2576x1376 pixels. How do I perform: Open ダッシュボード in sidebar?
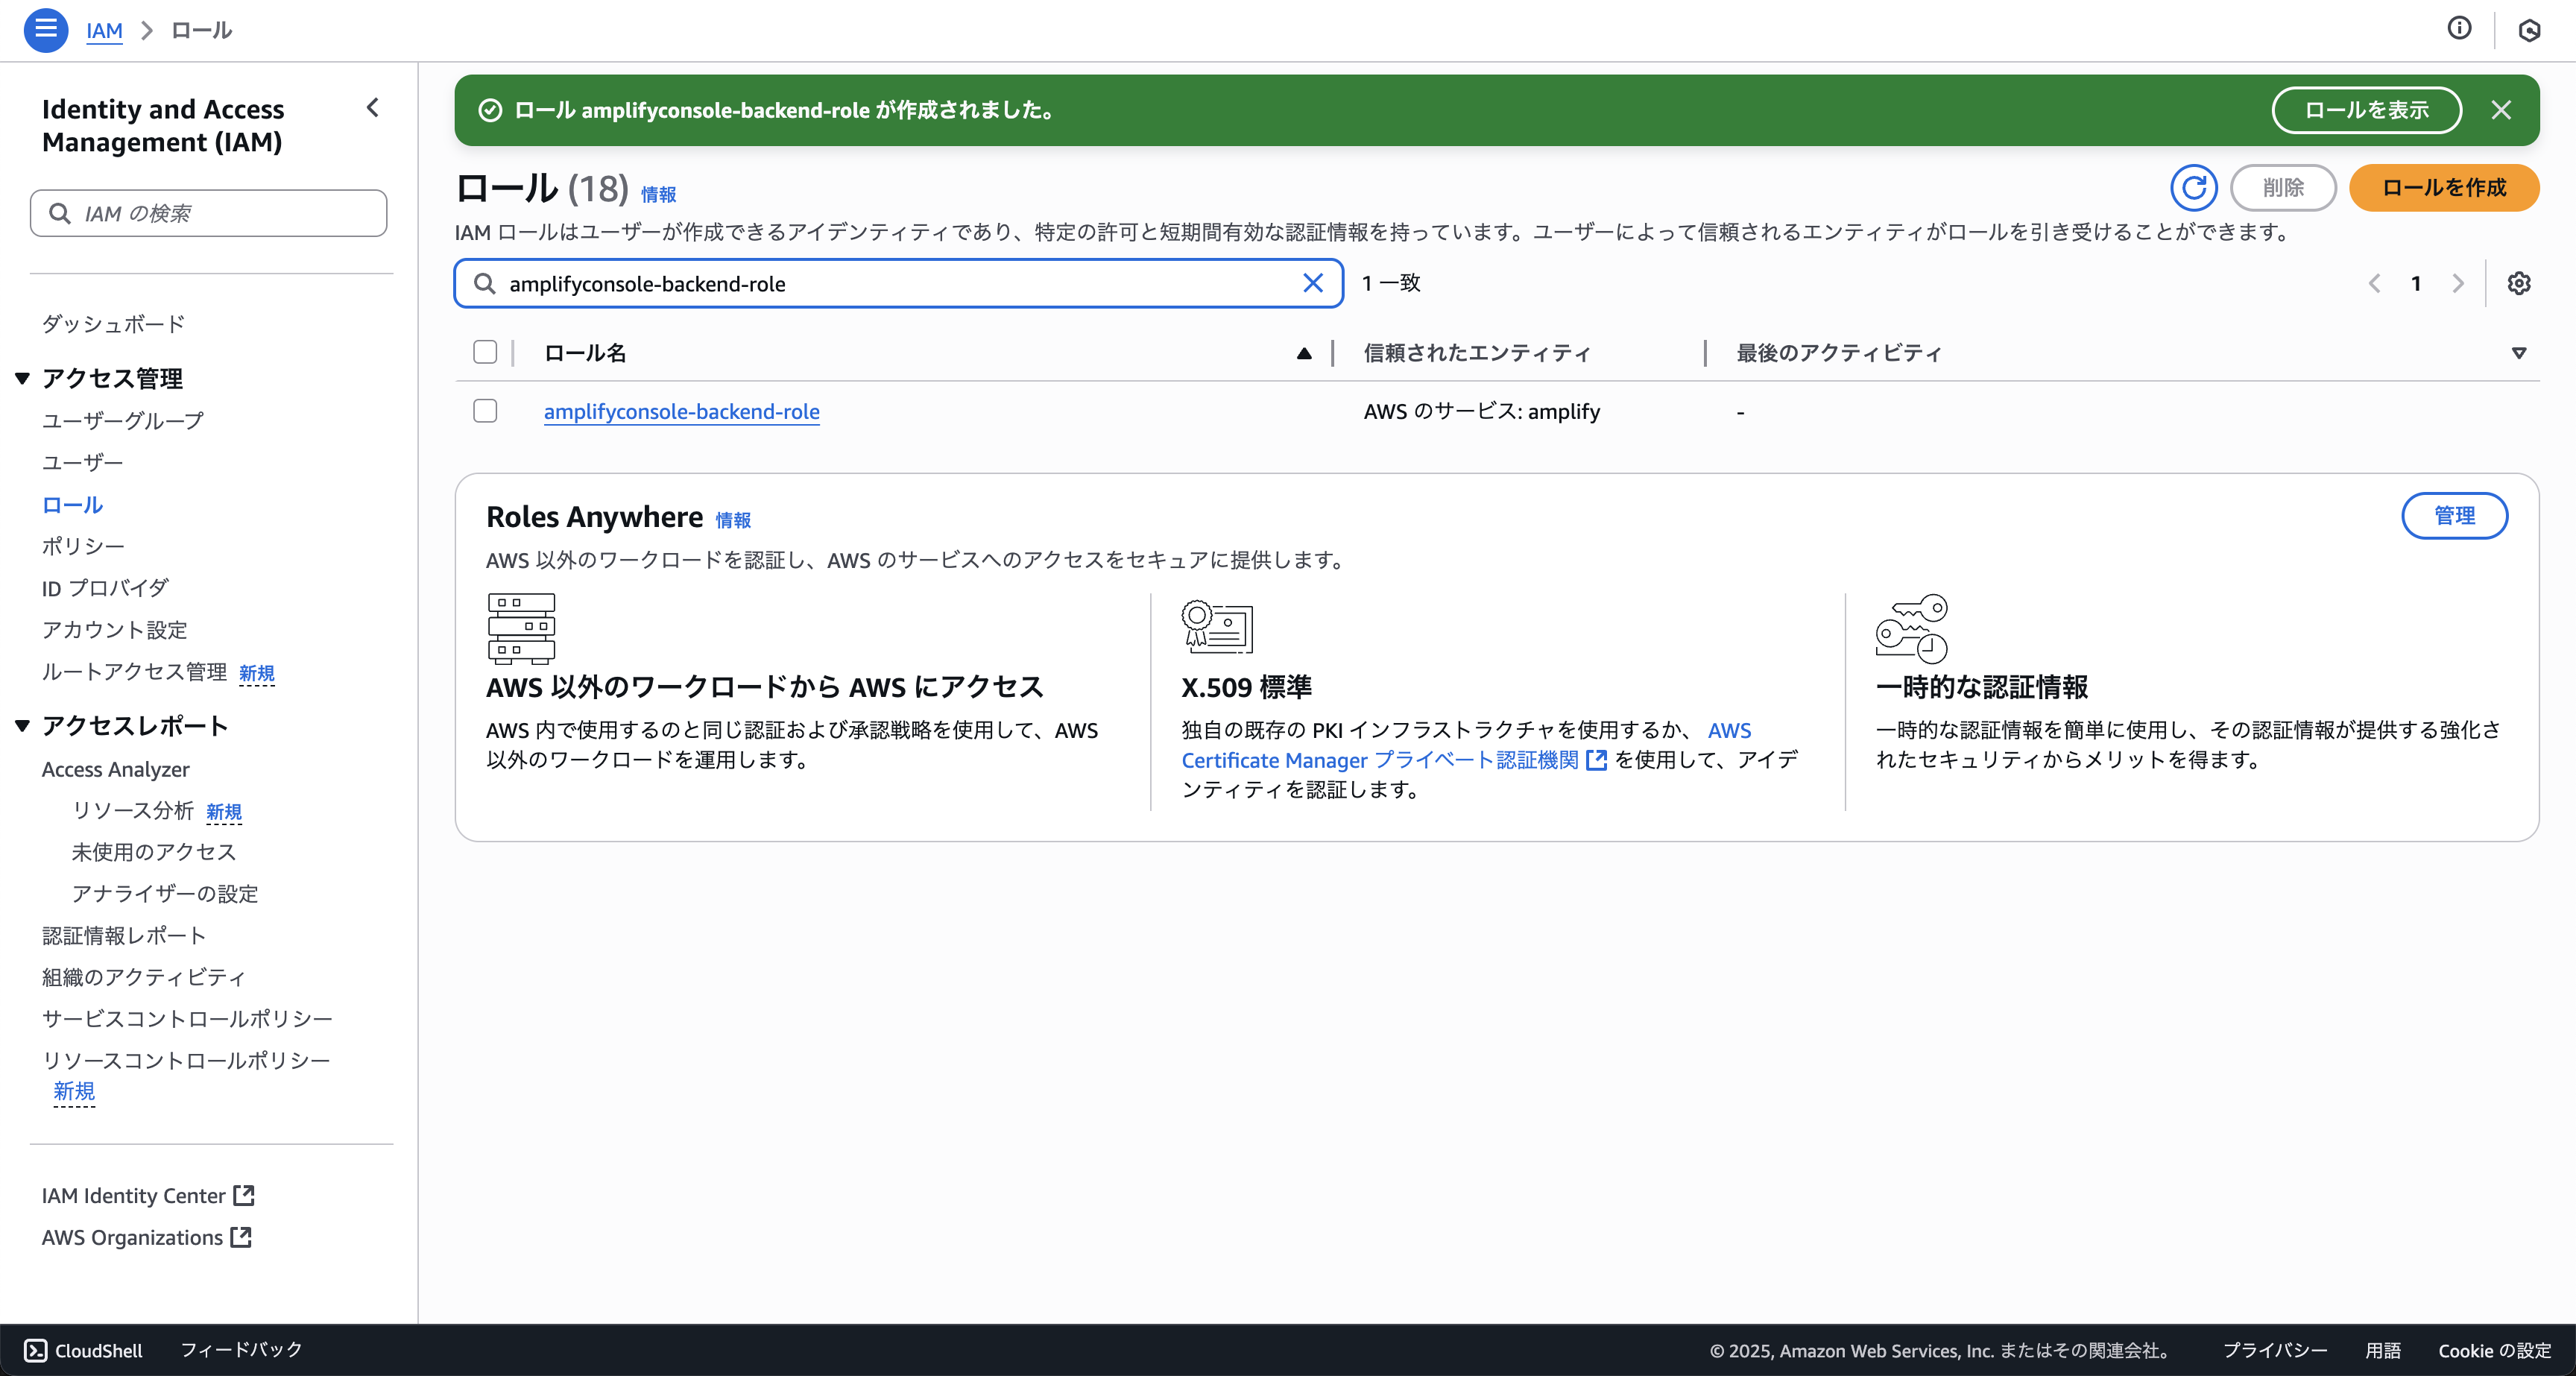[x=113, y=324]
